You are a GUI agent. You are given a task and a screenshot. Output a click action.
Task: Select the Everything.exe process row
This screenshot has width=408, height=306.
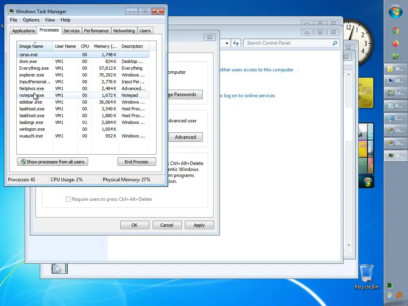coord(83,68)
